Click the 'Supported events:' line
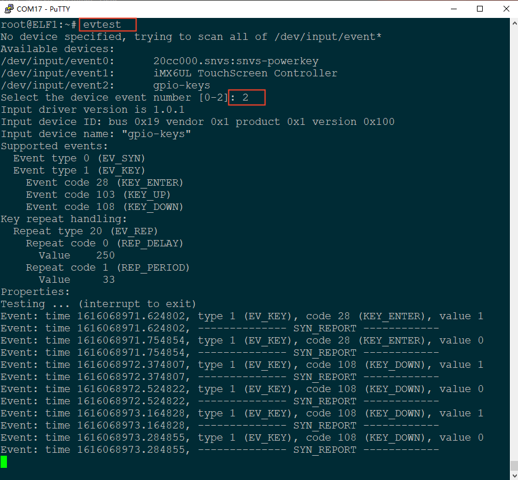The width and height of the screenshot is (518, 480). click(54, 146)
